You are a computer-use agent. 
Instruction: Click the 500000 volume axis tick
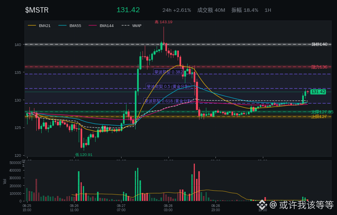[x=15, y=163]
